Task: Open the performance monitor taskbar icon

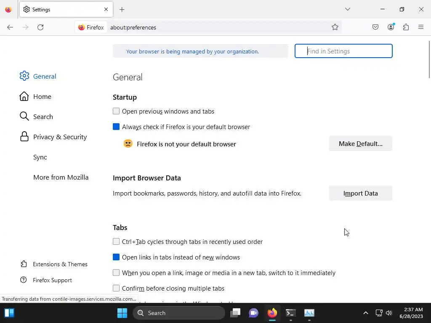Action: [x=309, y=313]
